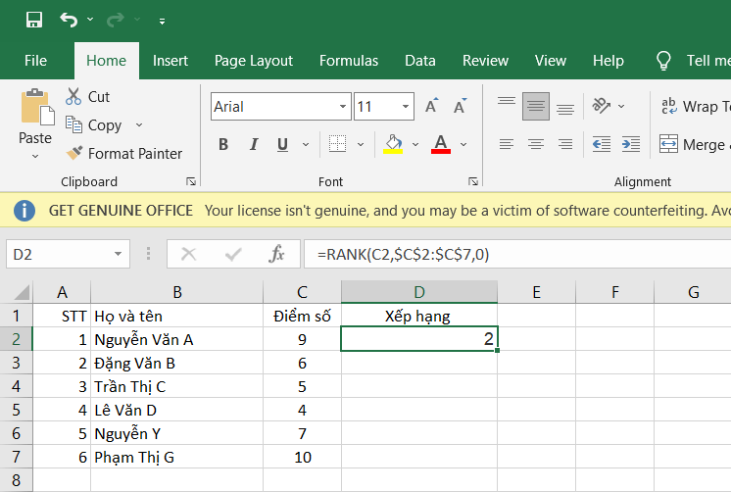Apply yellow fill color bucket
This screenshot has width=731, height=492.
pos(393,144)
